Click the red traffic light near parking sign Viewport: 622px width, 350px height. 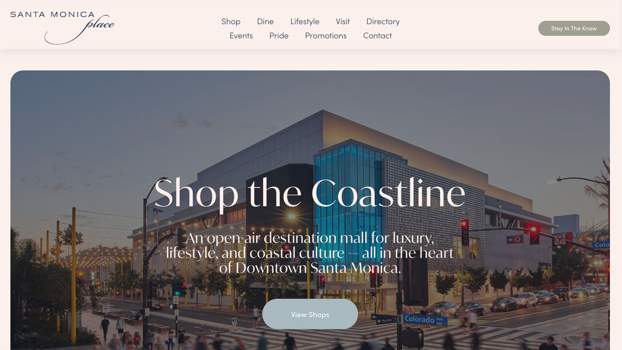coord(534,233)
